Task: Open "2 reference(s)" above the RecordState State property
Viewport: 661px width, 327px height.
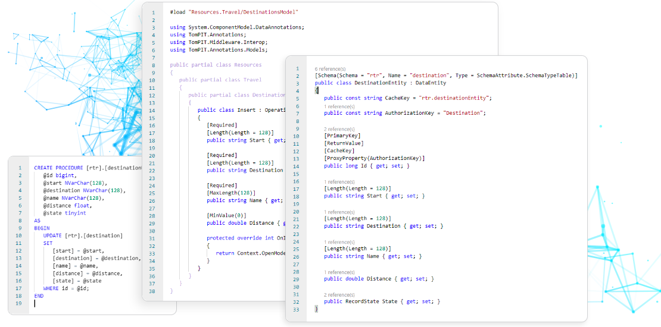Action: click(339, 295)
